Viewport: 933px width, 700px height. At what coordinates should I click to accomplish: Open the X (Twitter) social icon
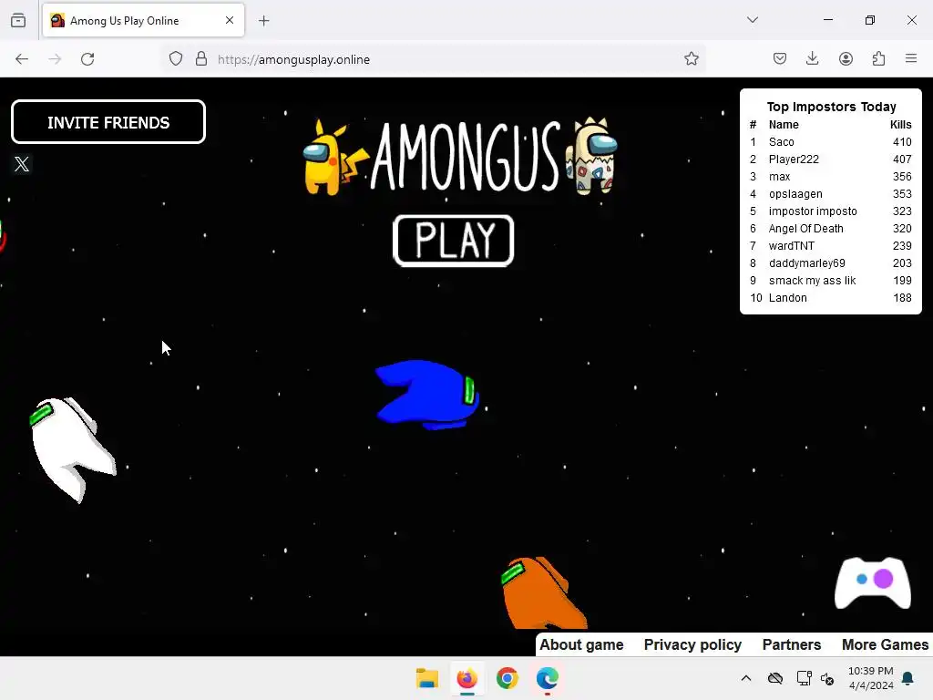(22, 164)
